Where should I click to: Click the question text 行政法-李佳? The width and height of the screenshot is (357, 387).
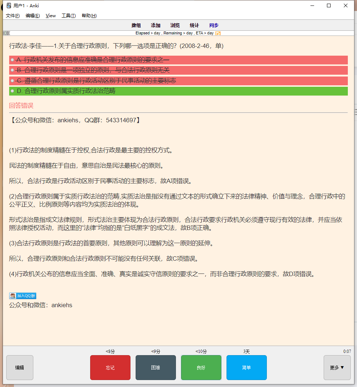tap(116, 46)
